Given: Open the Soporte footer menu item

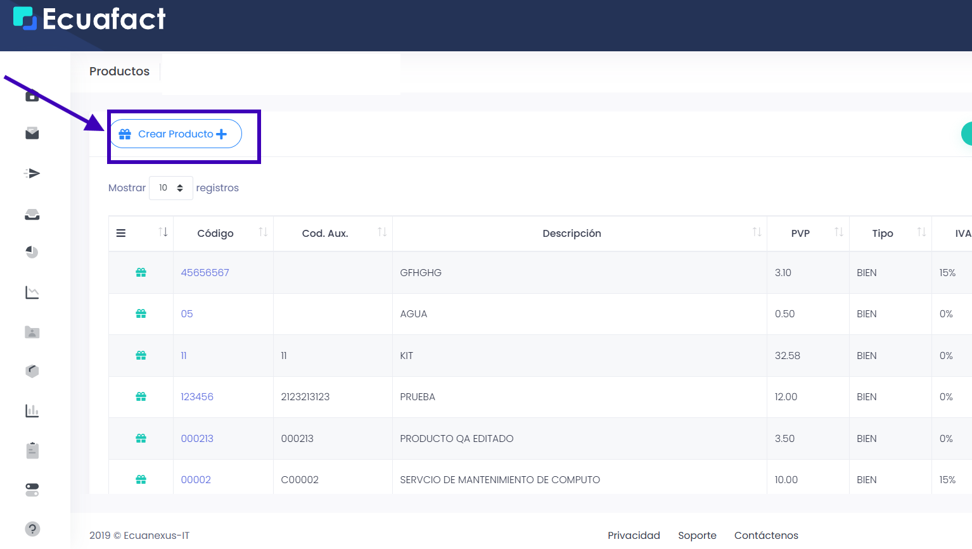Looking at the screenshot, I should tap(697, 535).
